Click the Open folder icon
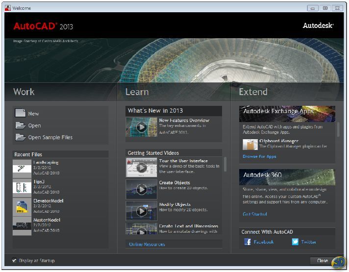349x272 pixels. point(20,125)
